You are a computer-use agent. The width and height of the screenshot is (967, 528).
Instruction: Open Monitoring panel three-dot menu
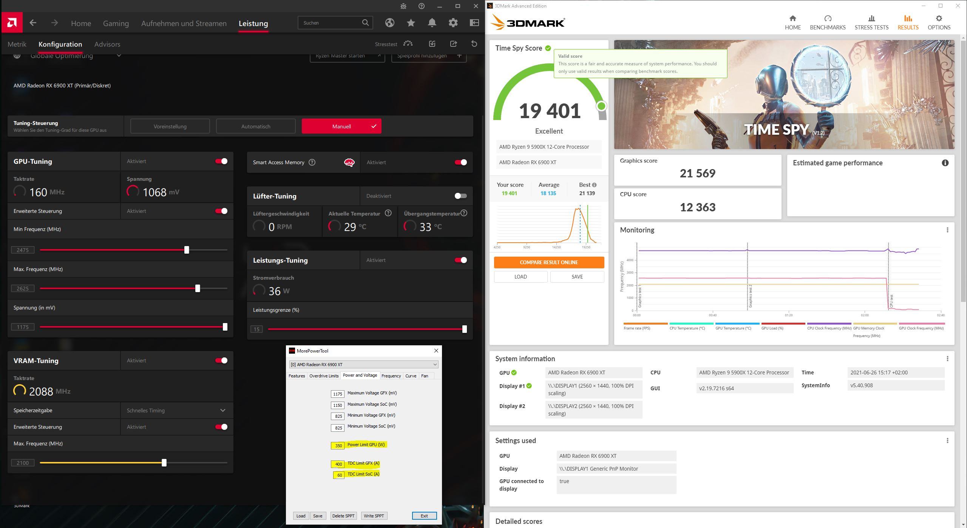click(x=947, y=230)
